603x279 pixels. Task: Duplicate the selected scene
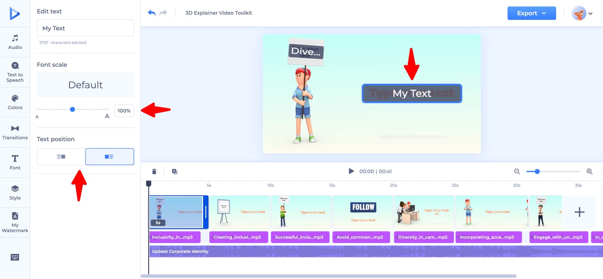174,171
